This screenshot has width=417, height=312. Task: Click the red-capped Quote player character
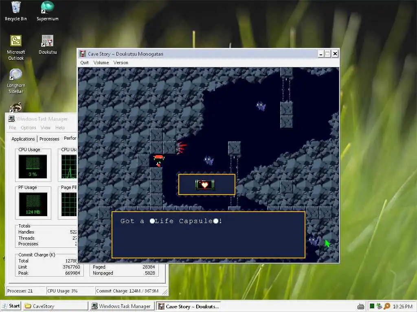[x=159, y=161]
